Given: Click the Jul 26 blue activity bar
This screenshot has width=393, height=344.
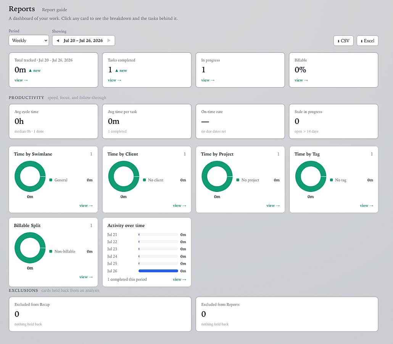Looking at the screenshot, I should [158, 271].
